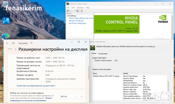175x104 pixels.
Task: Click the 2560 × 1440, 165 Hz desktop mode value
Action: (x=55, y=58)
